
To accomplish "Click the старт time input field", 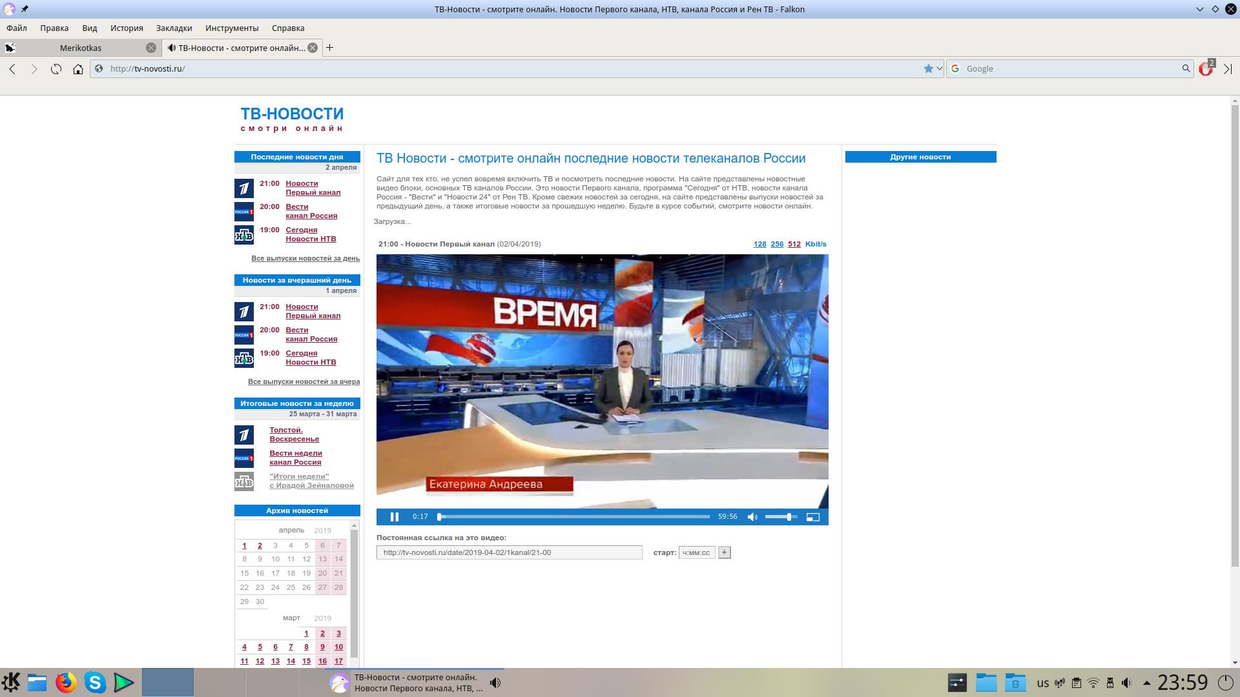I will [x=696, y=552].
